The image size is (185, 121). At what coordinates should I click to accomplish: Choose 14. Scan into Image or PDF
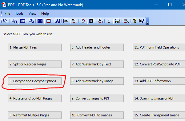159,98
